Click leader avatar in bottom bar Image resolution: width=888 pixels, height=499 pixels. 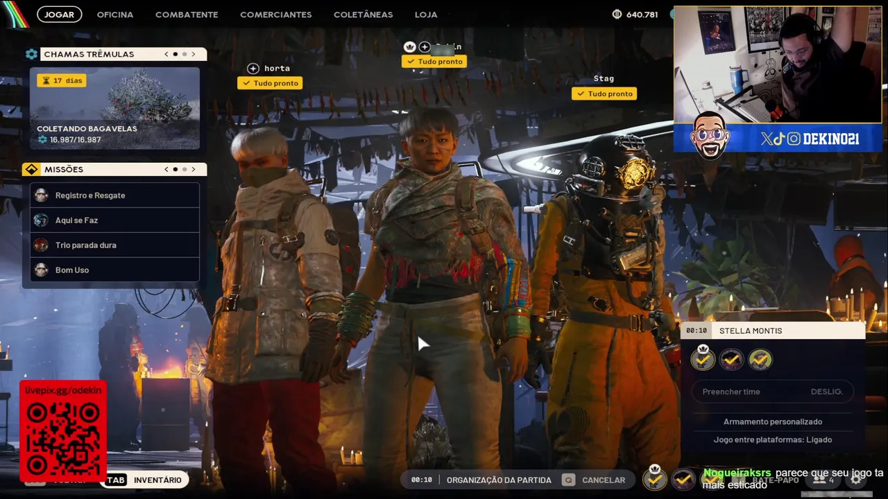tap(654, 478)
